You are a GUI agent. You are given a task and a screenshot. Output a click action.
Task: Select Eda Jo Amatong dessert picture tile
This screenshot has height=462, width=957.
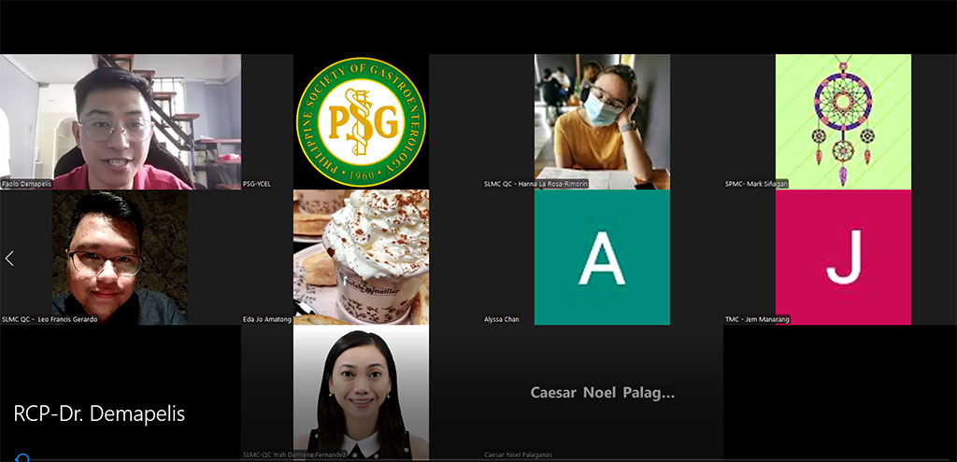click(362, 258)
